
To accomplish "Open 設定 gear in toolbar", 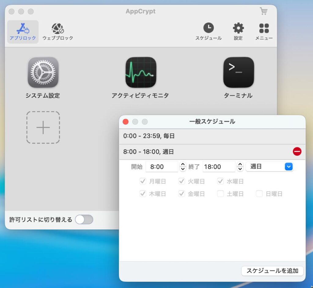I will tap(238, 32).
